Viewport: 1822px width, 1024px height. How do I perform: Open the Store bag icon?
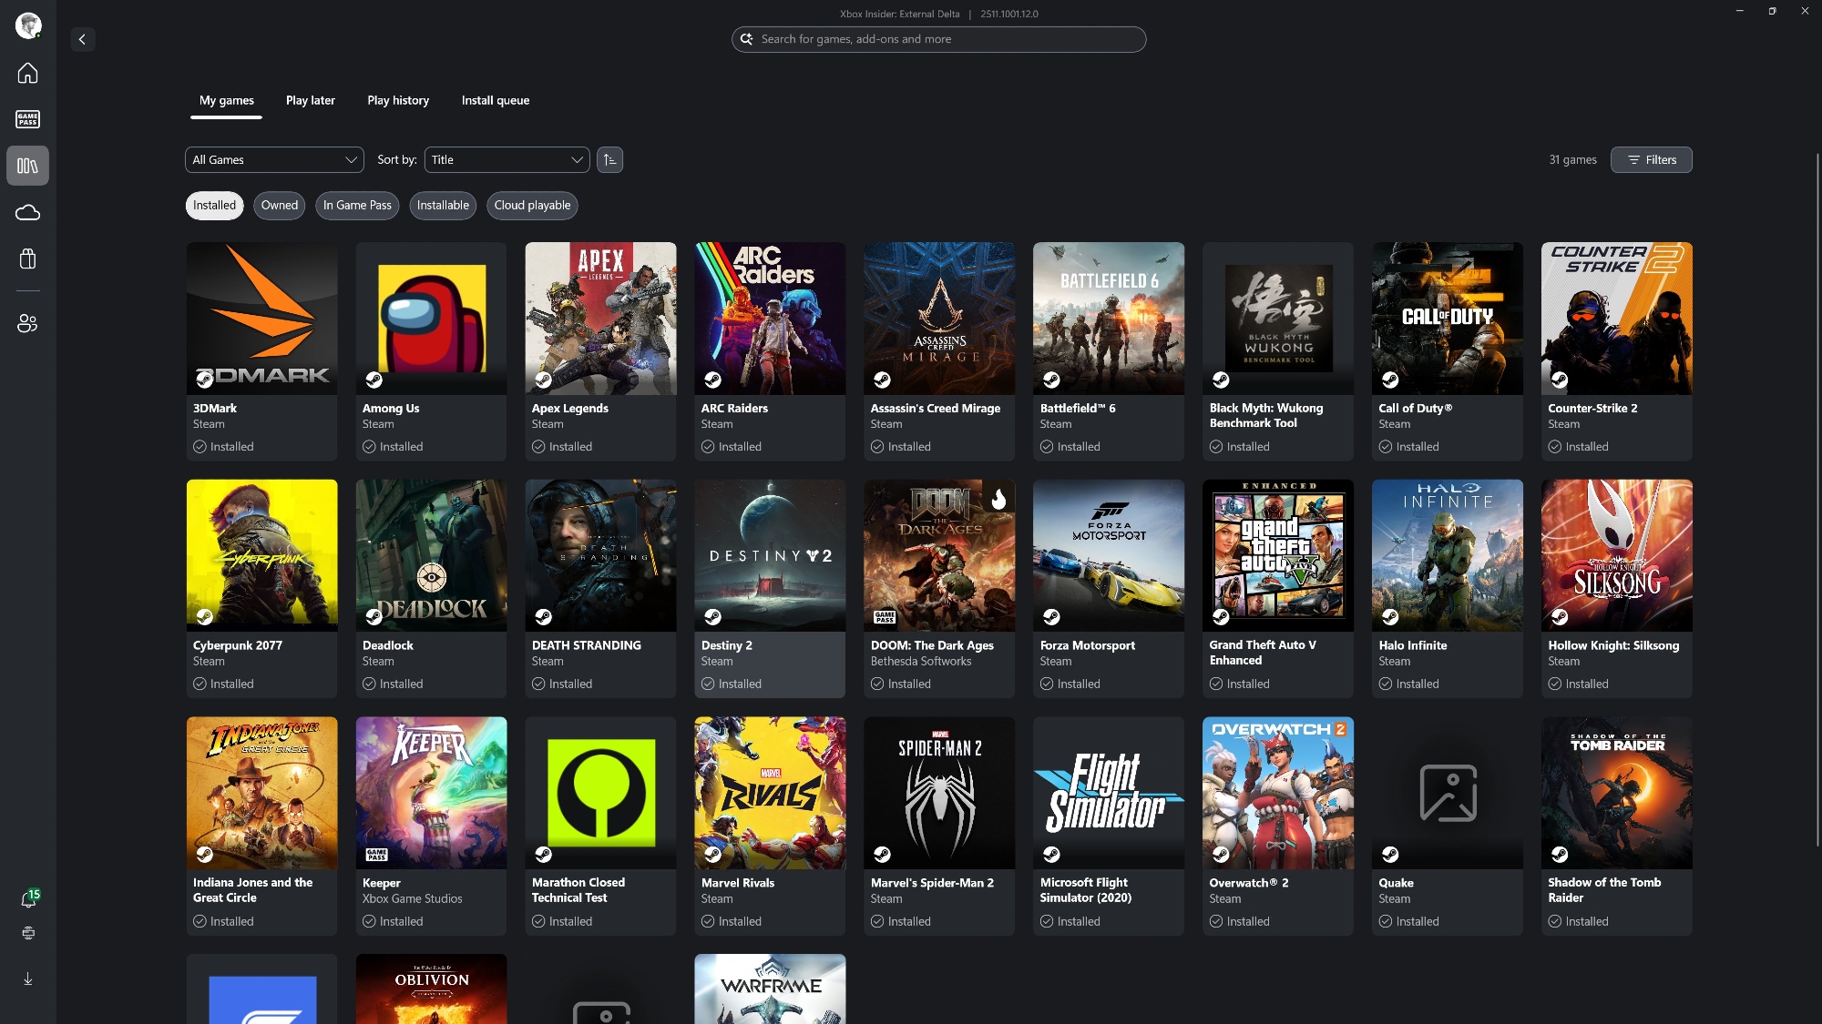(x=27, y=259)
